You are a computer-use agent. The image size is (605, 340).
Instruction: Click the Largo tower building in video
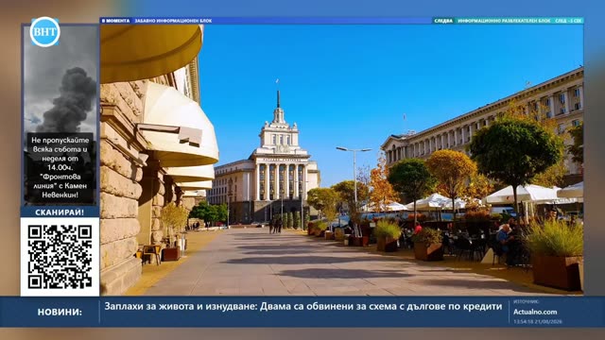click(278, 161)
